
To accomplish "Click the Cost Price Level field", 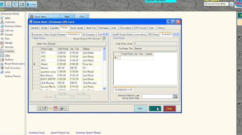I will tap(155, 44).
